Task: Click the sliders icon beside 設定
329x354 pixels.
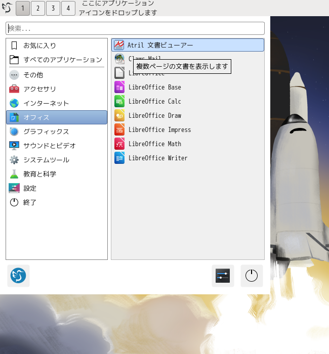Action: tap(14, 188)
